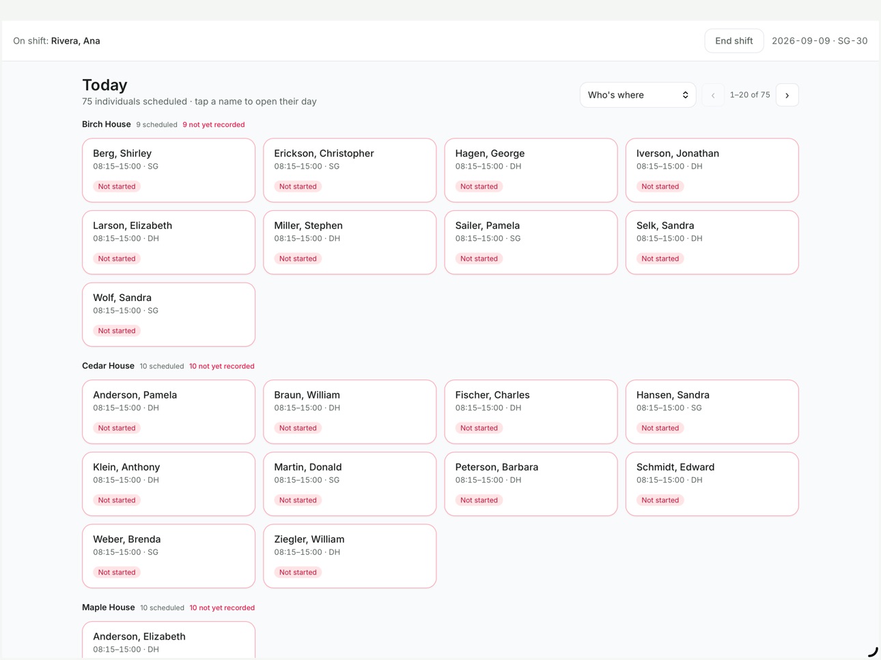Click '9 not yet recorded' text

(x=214, y=125)
